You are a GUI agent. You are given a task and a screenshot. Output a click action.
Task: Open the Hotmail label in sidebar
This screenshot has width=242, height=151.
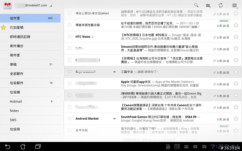(30, 102)
